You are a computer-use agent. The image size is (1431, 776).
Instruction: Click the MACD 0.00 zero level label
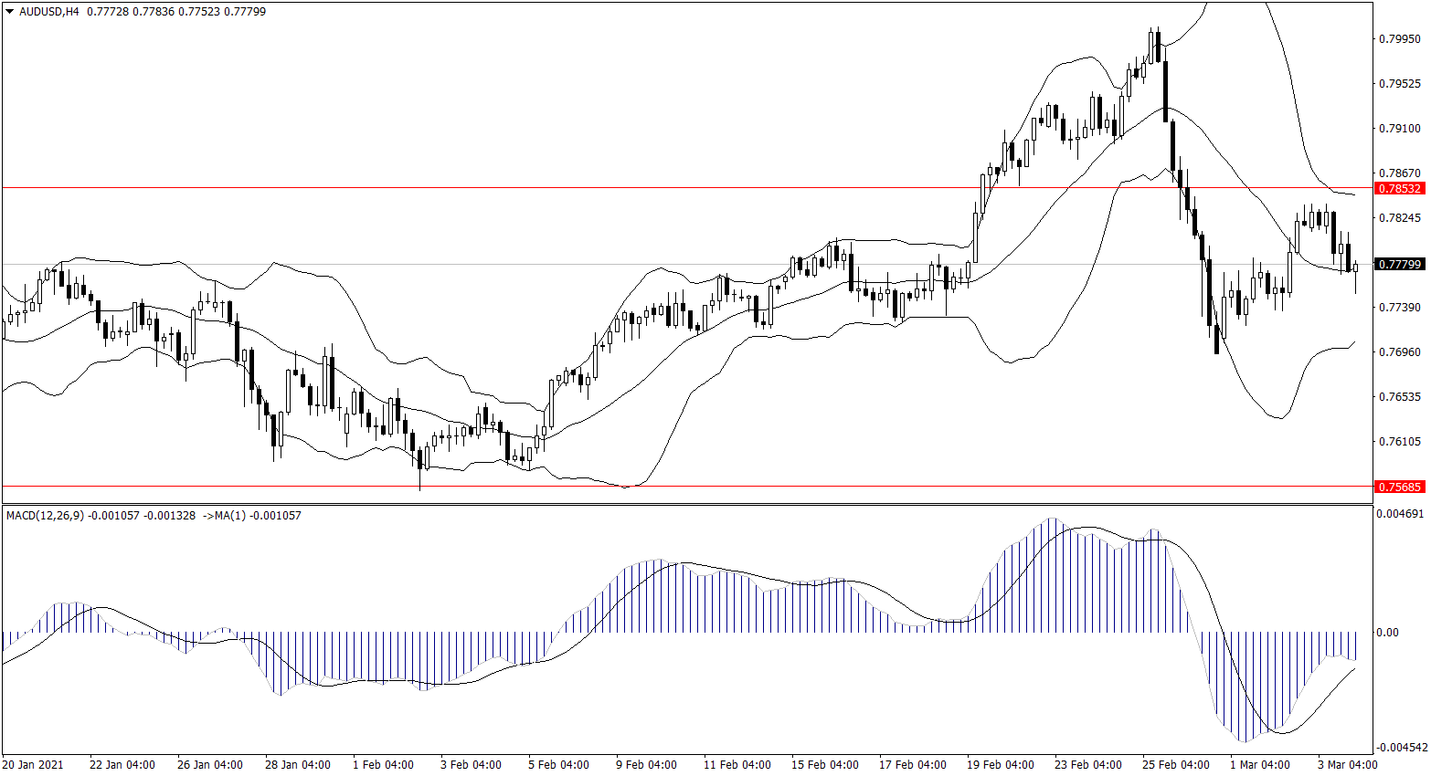click(x=1387, y=632)
